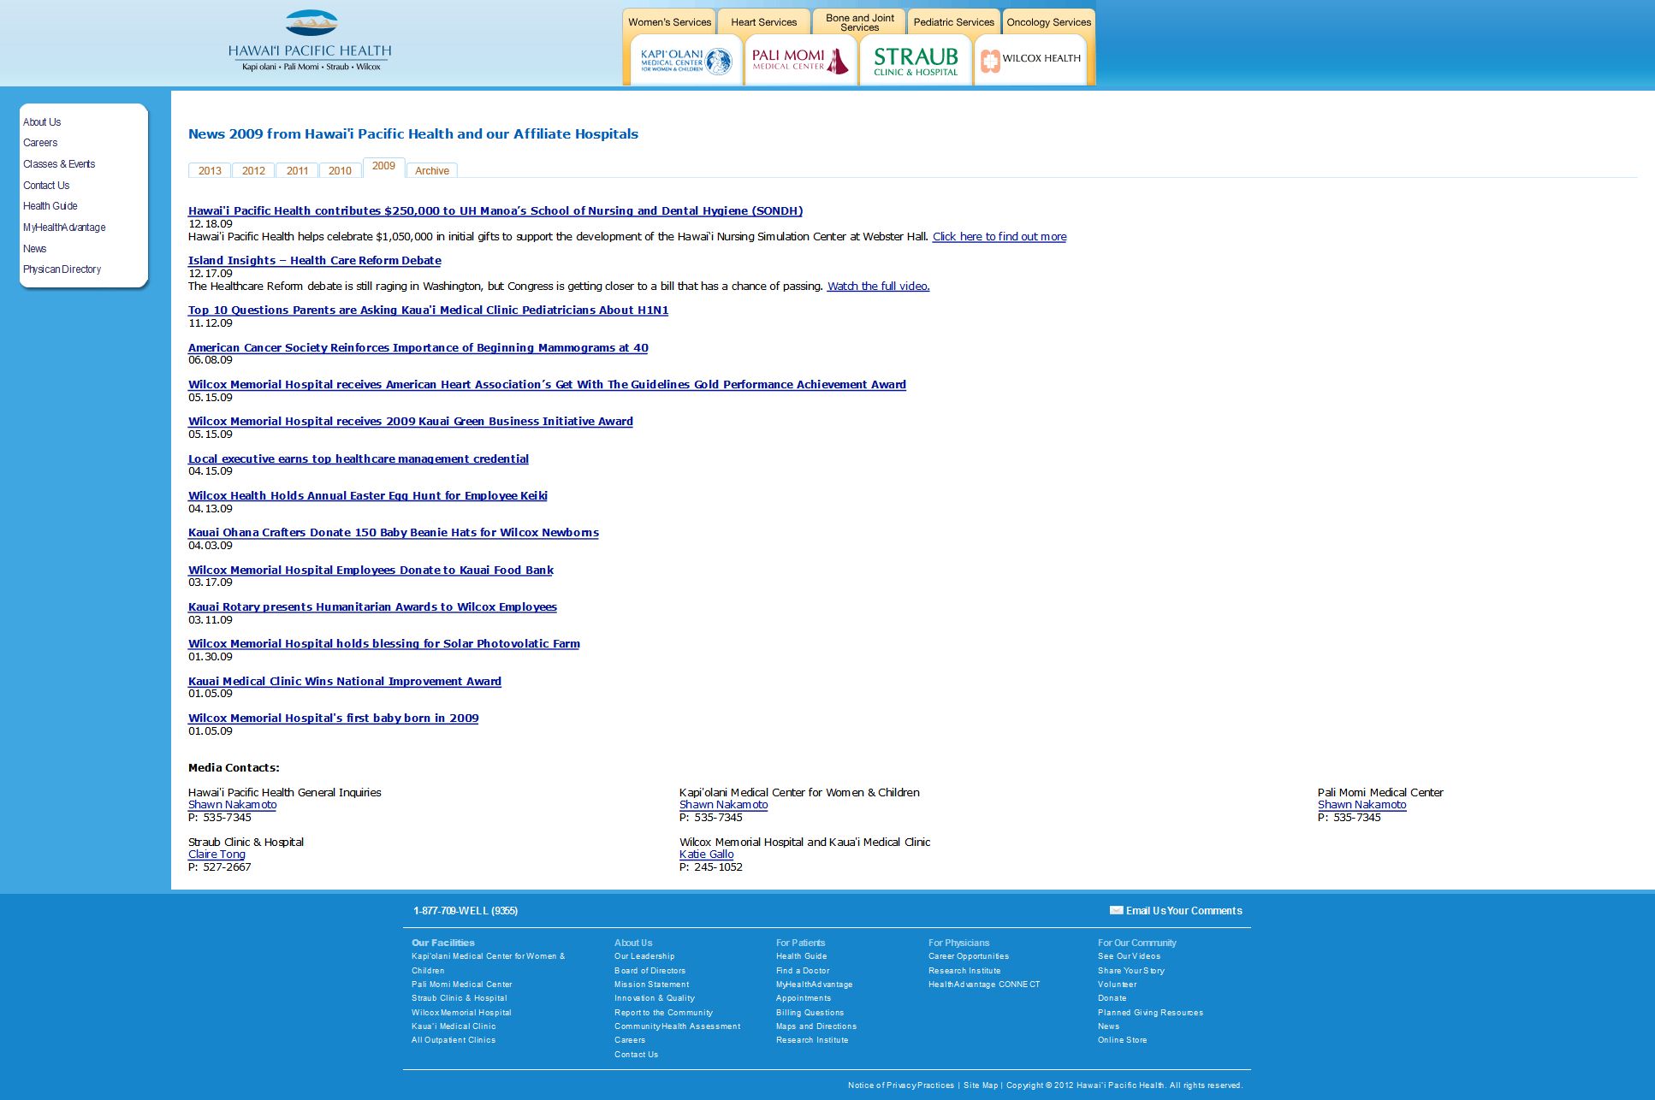The image size is (1655, 1100).
Task: Open the Archive news tab
Action: pyautogui.click(x=431, y=171)
